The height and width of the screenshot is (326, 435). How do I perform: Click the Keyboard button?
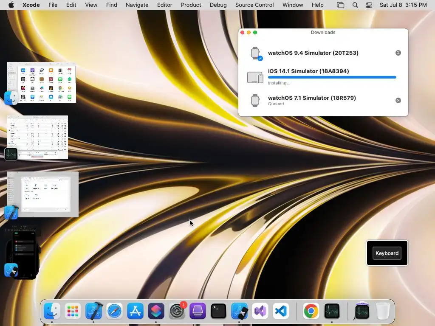[387, 253]
